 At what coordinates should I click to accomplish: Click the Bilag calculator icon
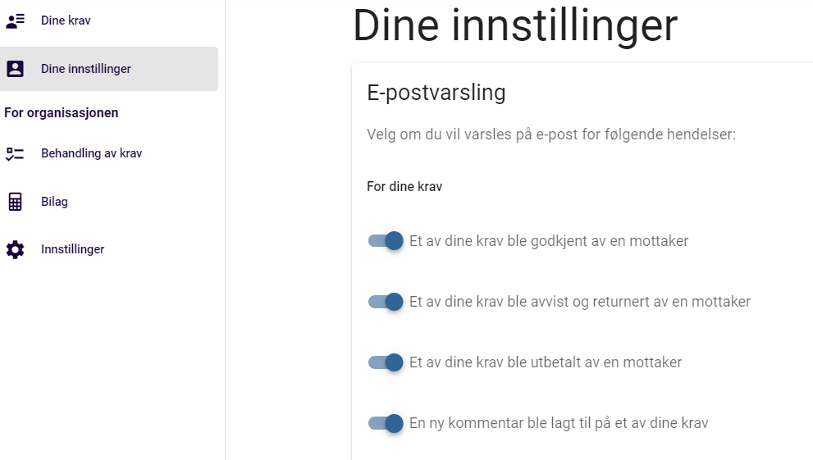(15, 202)
